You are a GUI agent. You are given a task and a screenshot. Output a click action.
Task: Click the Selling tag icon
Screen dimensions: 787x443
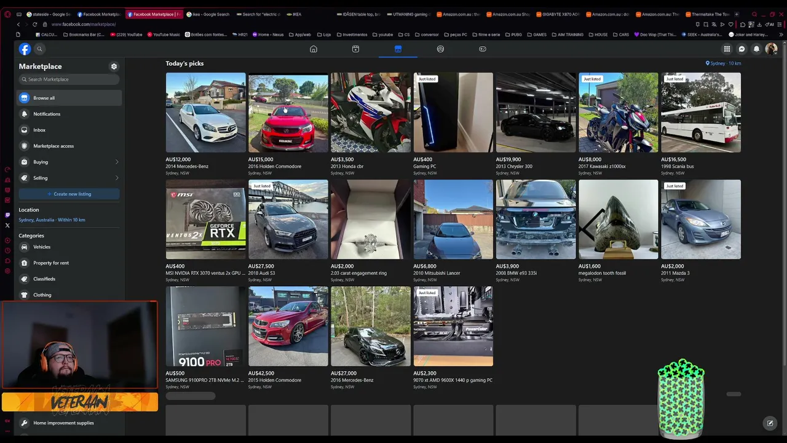[x=24, y=178]
